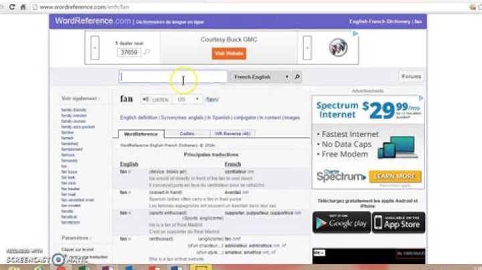Open the in context link

pyautogui.click(x=270, y=118)
